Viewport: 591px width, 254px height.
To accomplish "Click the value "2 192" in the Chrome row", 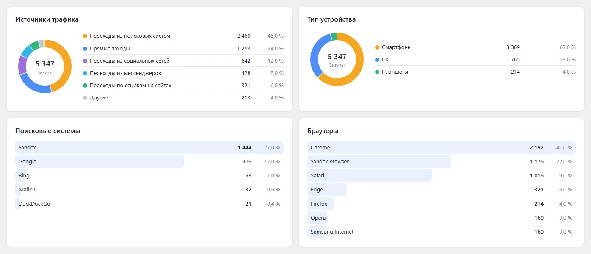I will [x=537, y=148].
